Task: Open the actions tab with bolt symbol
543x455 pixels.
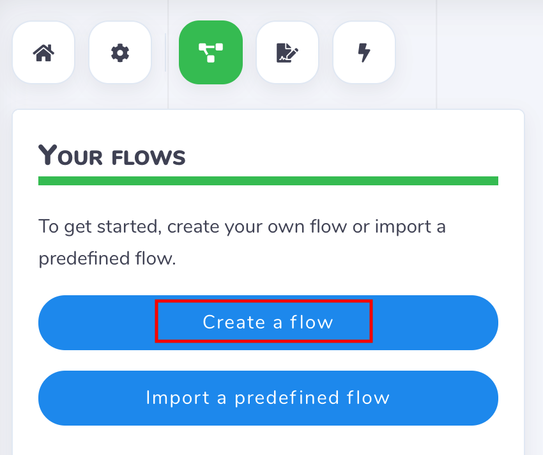Action: (364, 52)
